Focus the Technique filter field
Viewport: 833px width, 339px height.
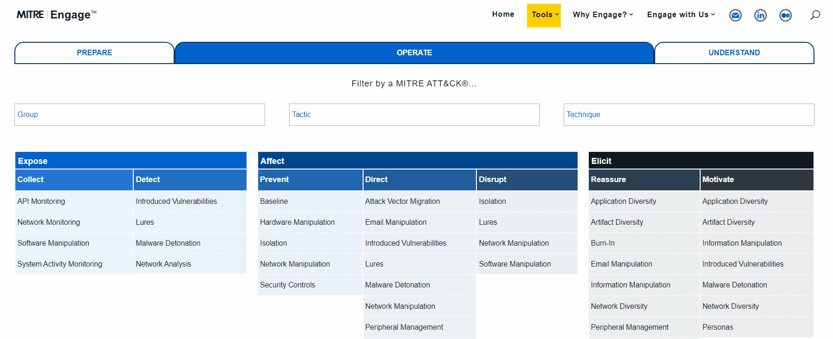(689, 115)
